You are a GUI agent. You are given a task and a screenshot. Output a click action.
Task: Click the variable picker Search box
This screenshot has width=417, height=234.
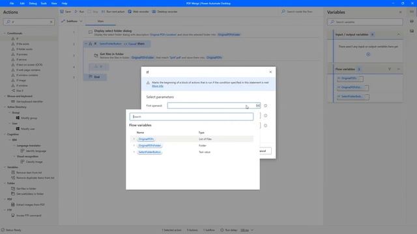192,117
